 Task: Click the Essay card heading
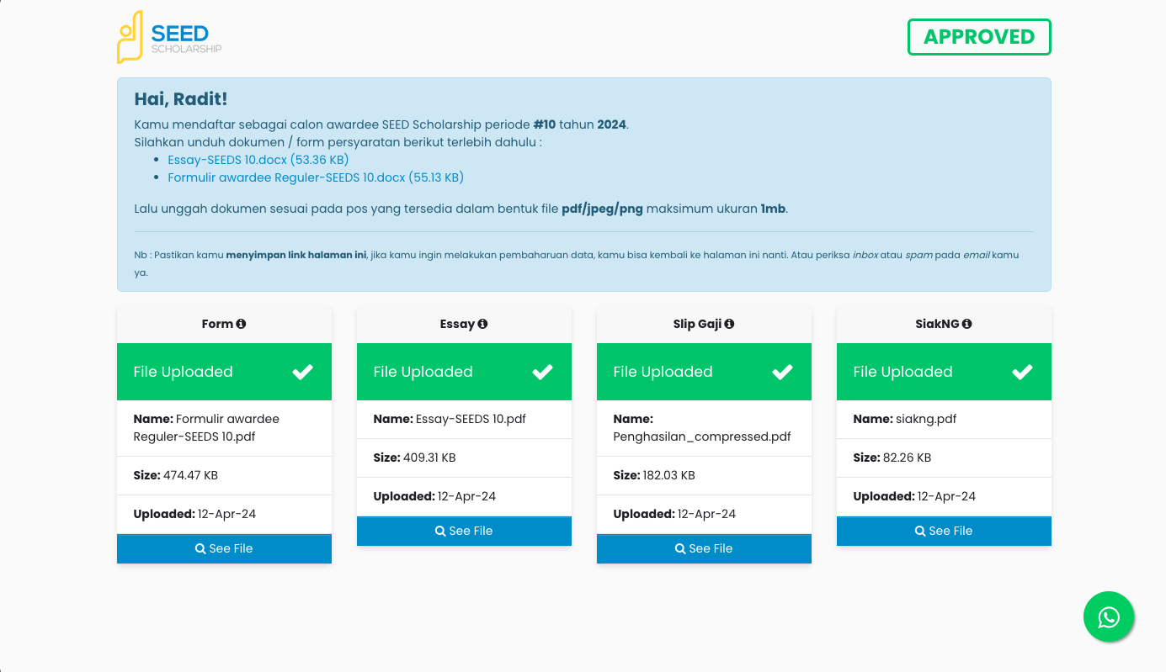coord(464,324)
